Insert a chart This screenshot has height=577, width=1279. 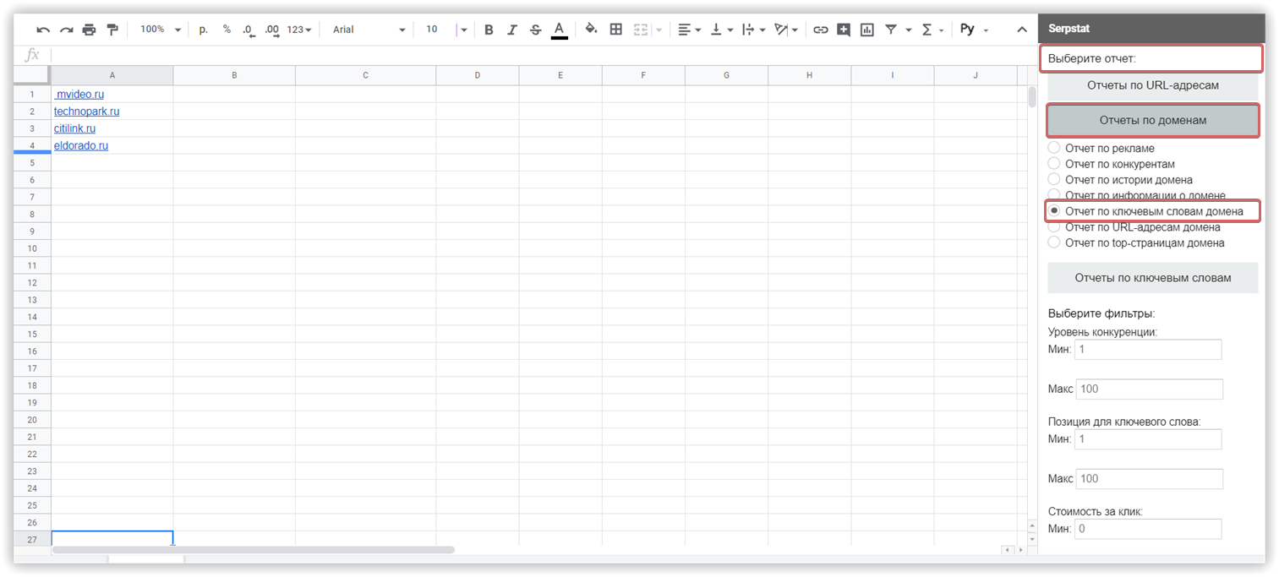click(866, 30)
